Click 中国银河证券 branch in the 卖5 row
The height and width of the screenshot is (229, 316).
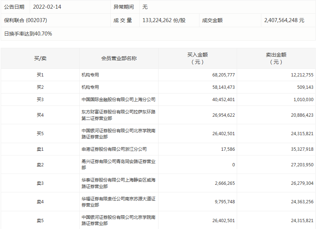[x=118, y=220]
